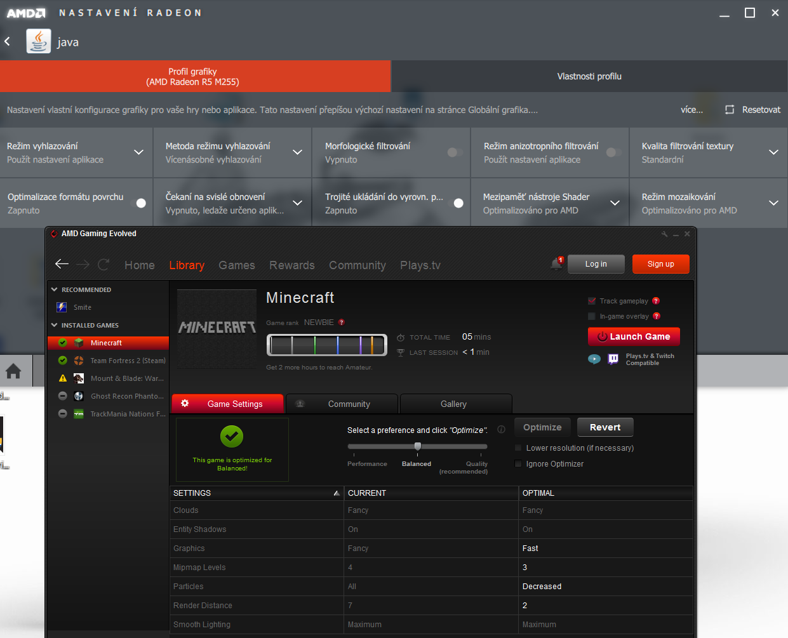Go back in AMD Gaming Evolved navigation
This screenshot has width=788, height=638.
point(62,264)
